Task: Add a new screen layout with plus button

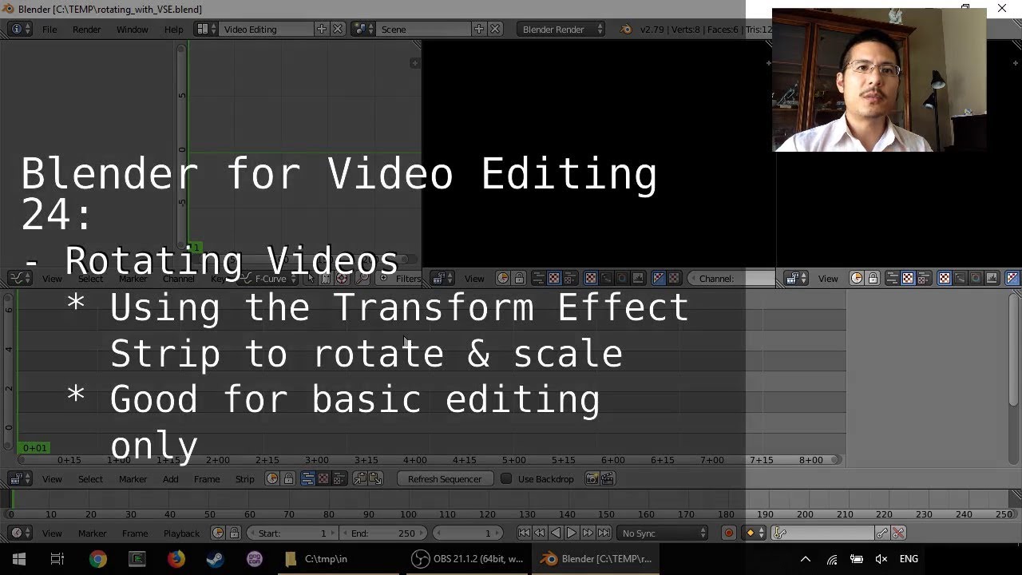Action: tap(321, 29)
